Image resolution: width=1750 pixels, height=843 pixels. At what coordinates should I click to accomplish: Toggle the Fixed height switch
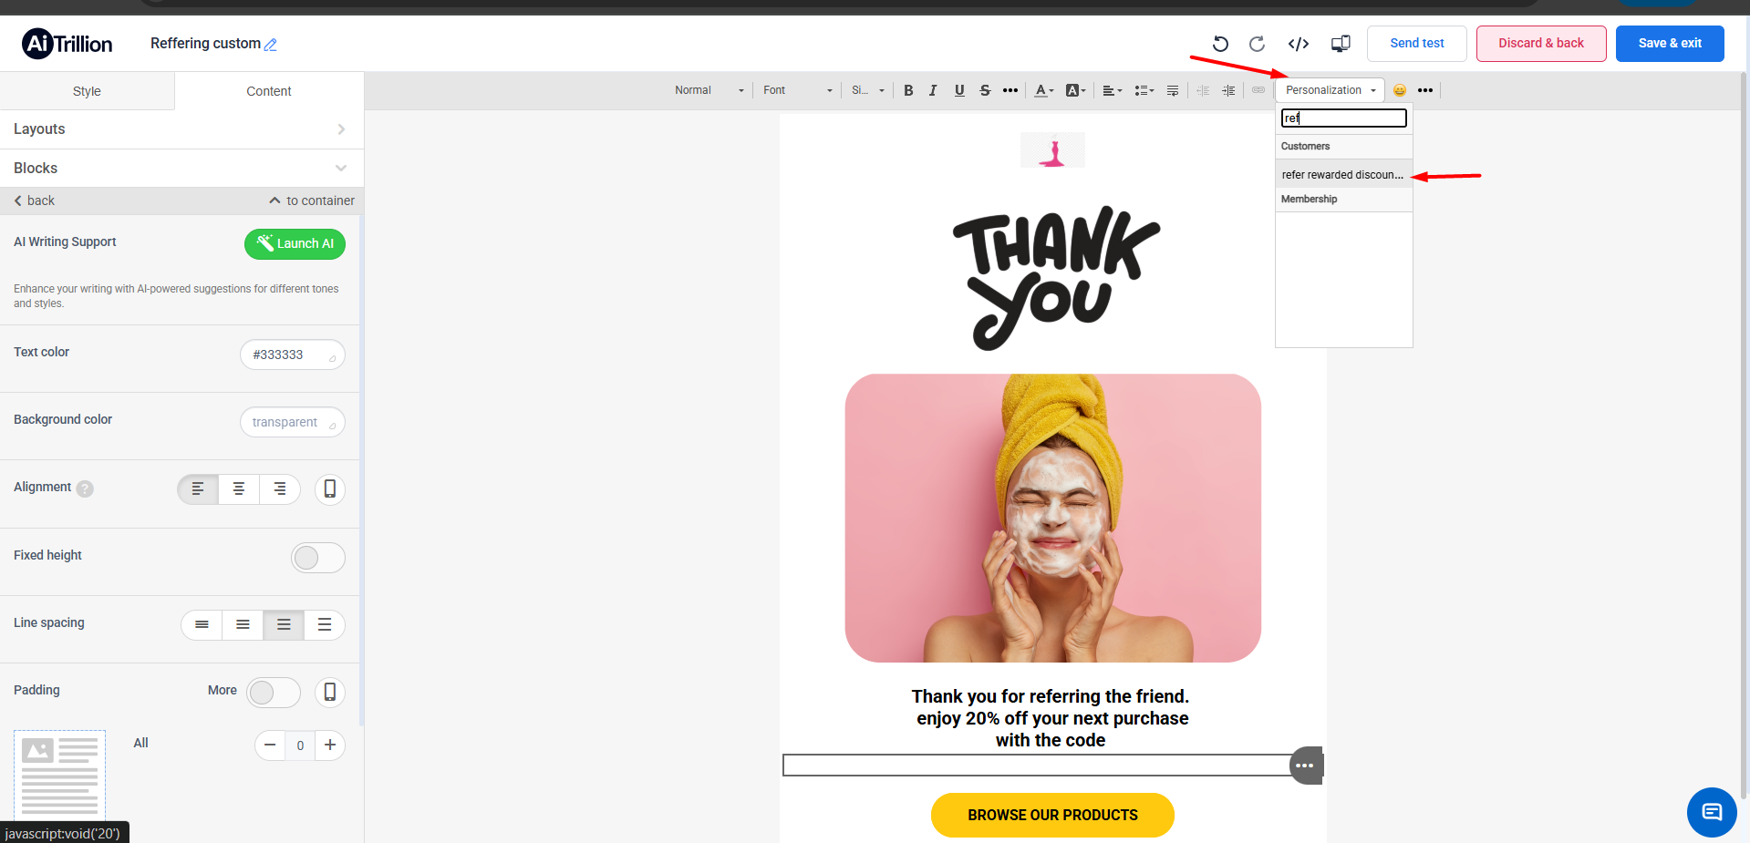[x=317, y=558]
